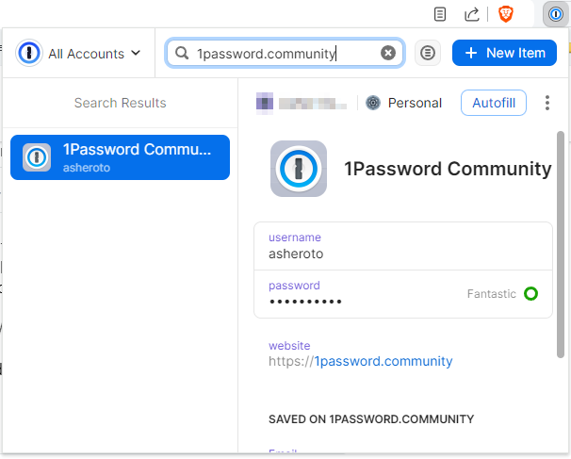Click into the search input field
Viewport: 571px width, 459px height.
[x=285, y=53]
